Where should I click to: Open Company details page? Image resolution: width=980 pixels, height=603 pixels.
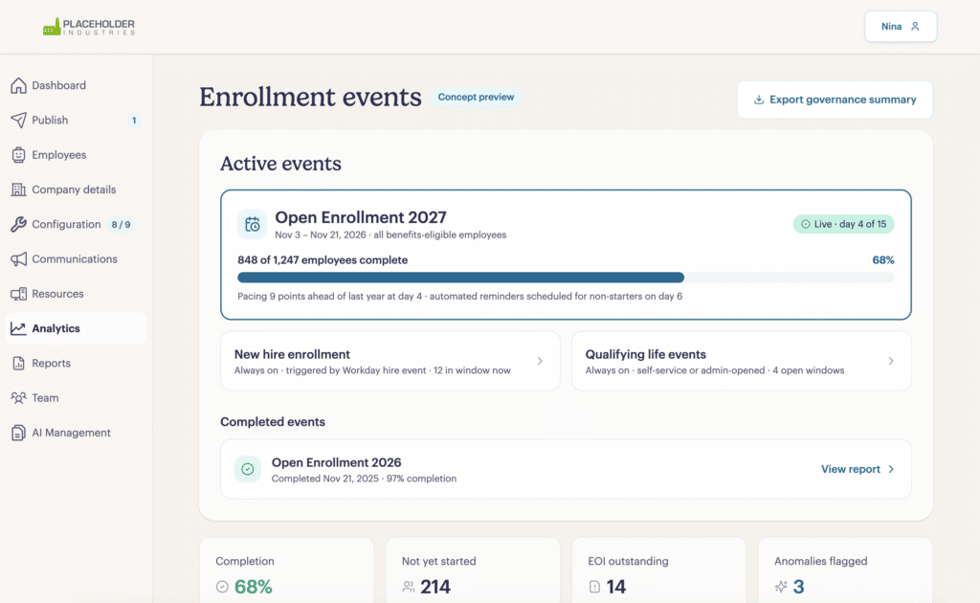76,190
